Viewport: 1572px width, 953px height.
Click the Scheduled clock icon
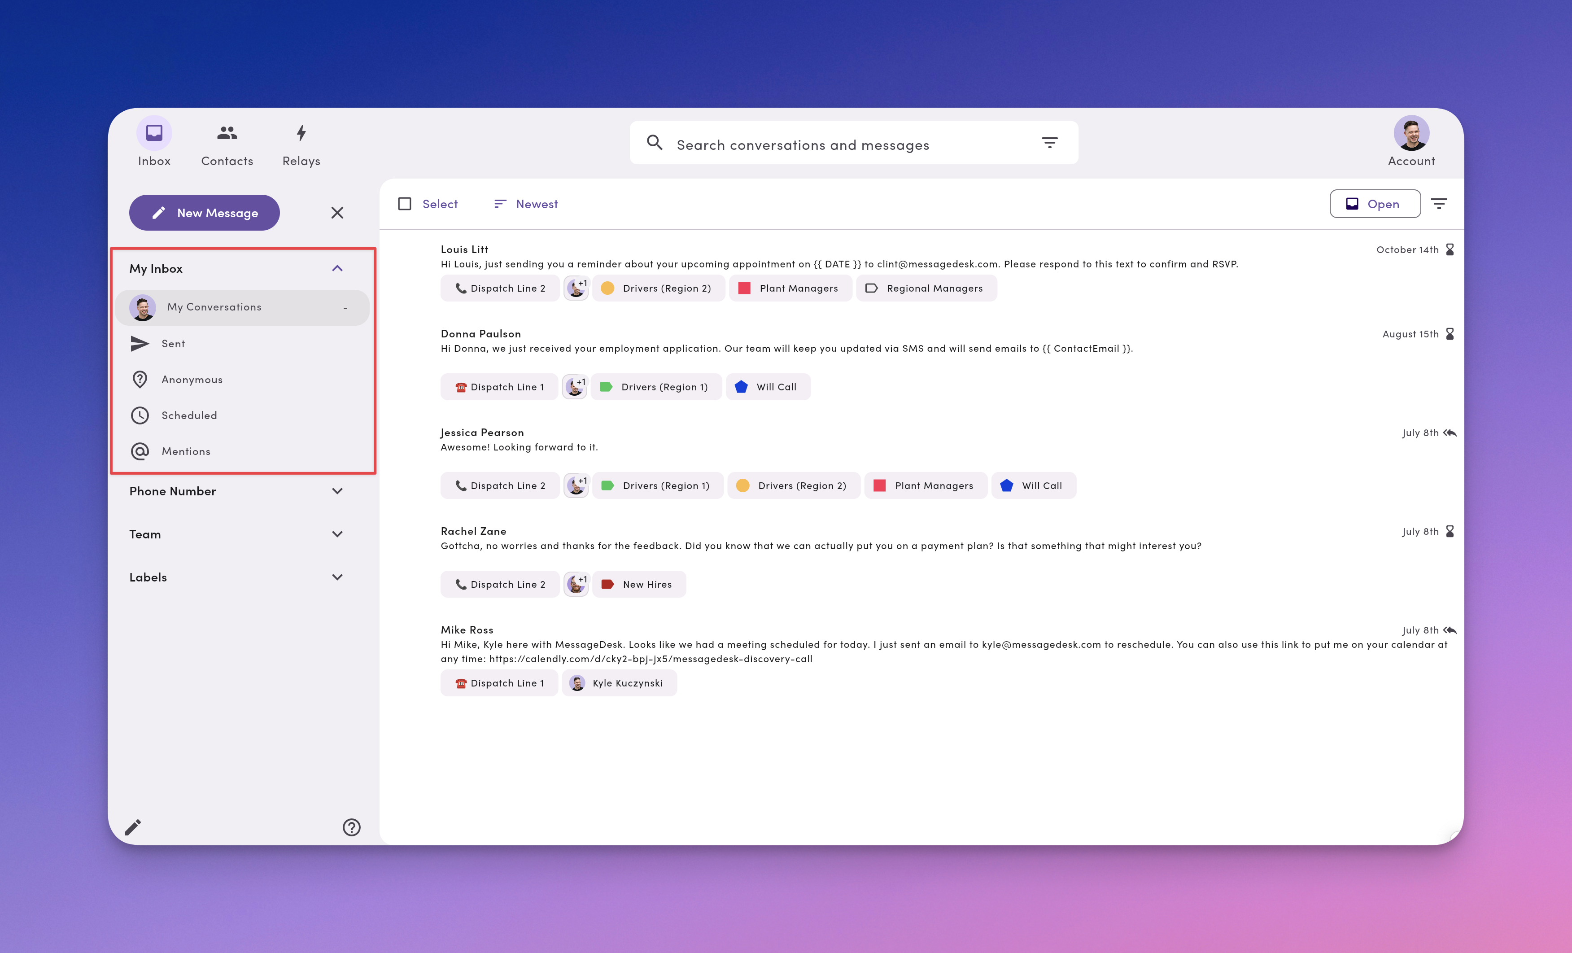click(140, 415)
